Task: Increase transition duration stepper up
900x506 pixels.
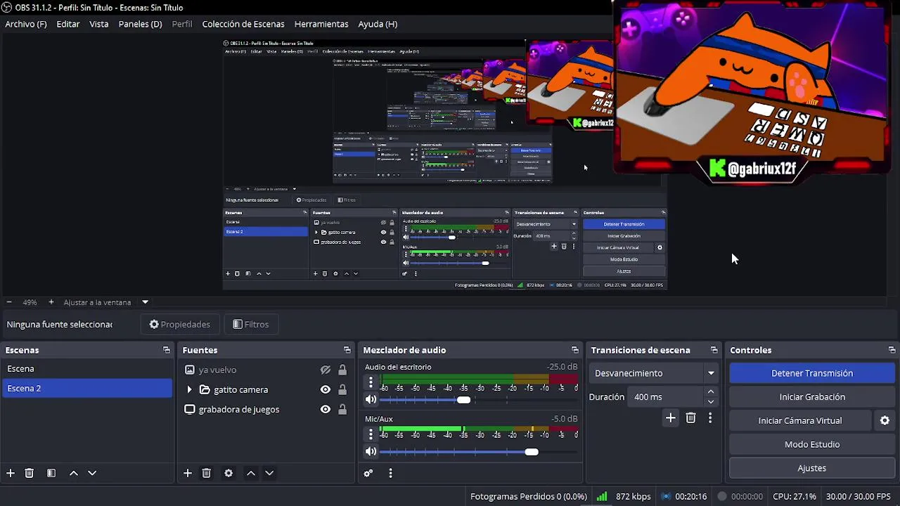Action: pos(711,391)
